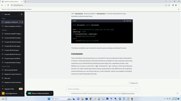This screenshot has width=181, height=101.
Task: Select the Capitalize List Words Python tab
Action: pyautogui.click(x=12, y=2)
